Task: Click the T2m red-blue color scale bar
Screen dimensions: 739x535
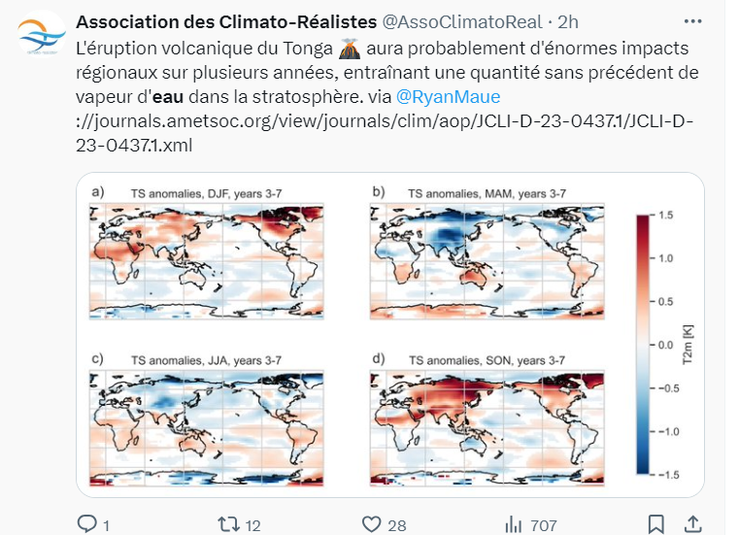Action: pyautogui.click(x=644, y=345)
